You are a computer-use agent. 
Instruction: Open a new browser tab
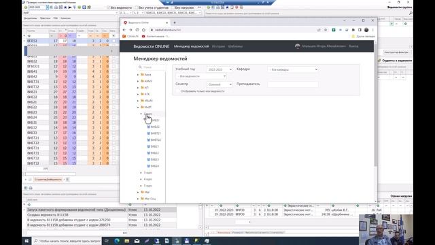click(175, 22)
